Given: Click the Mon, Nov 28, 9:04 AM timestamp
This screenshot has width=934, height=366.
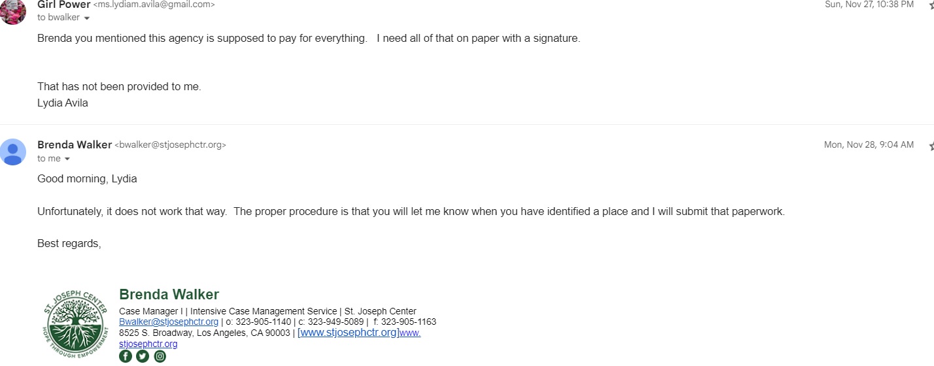Looking at the screenshot, I should click(869, 144).
